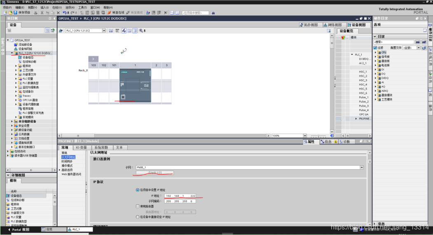Switch to the System constants (系统常数) tab
433x235 pixels.
[x=101, y=147]
